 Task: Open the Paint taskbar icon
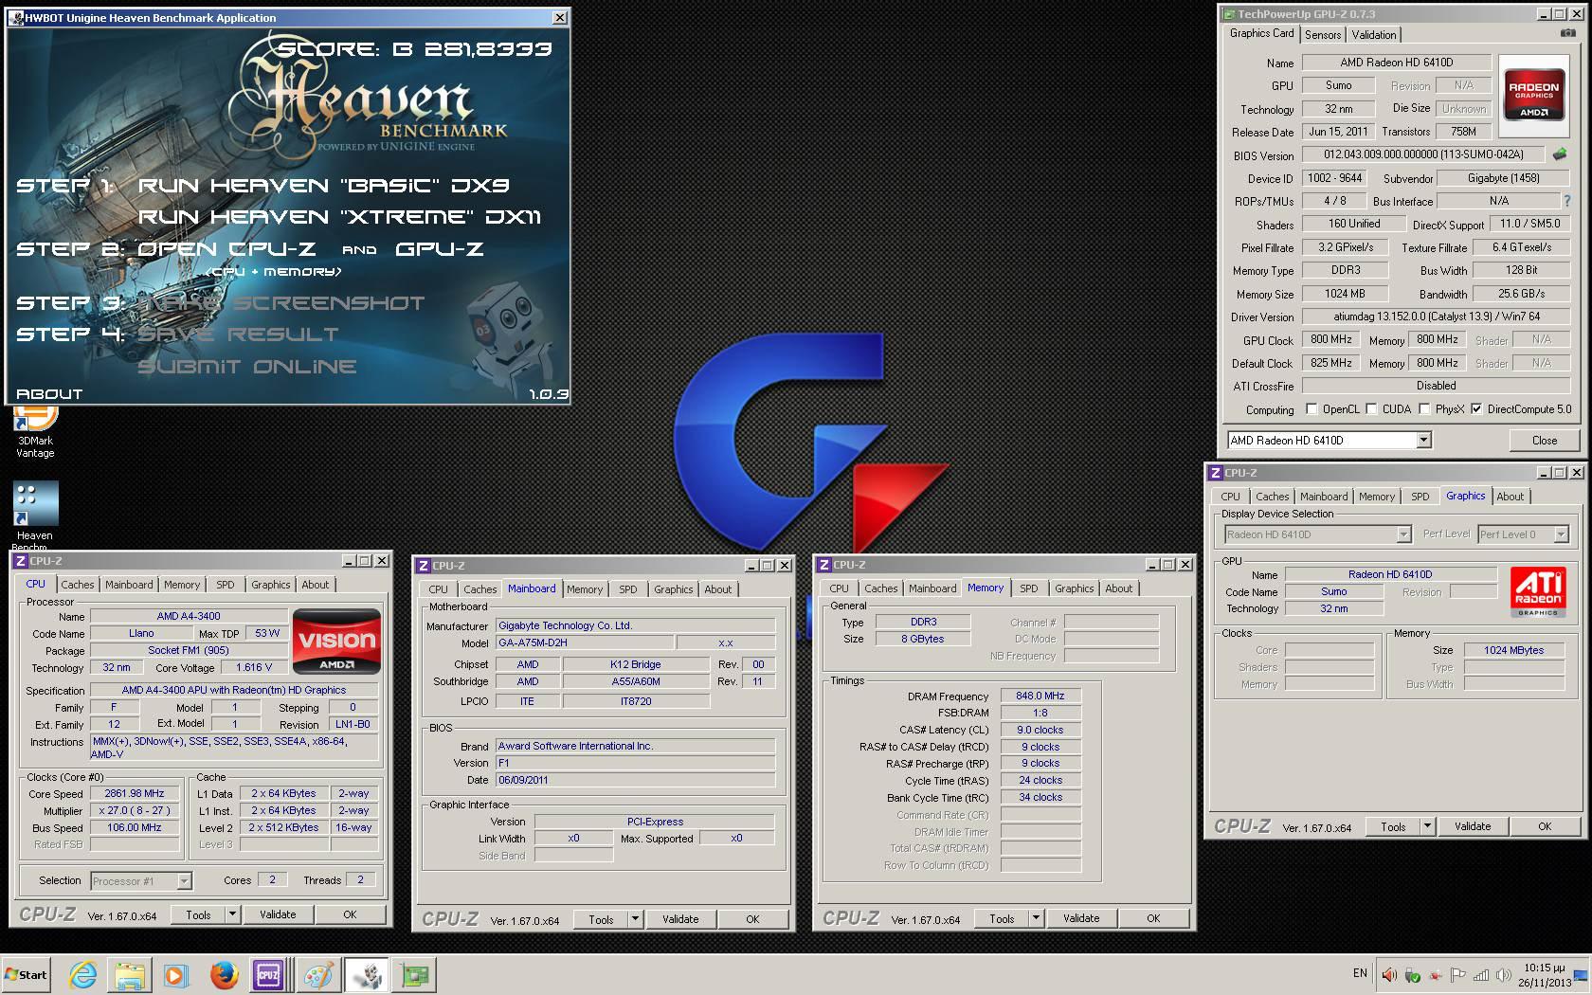317,974
